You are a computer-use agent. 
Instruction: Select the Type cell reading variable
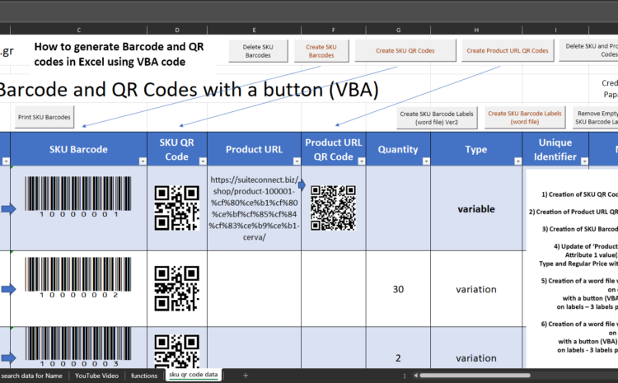click(476, 209)
